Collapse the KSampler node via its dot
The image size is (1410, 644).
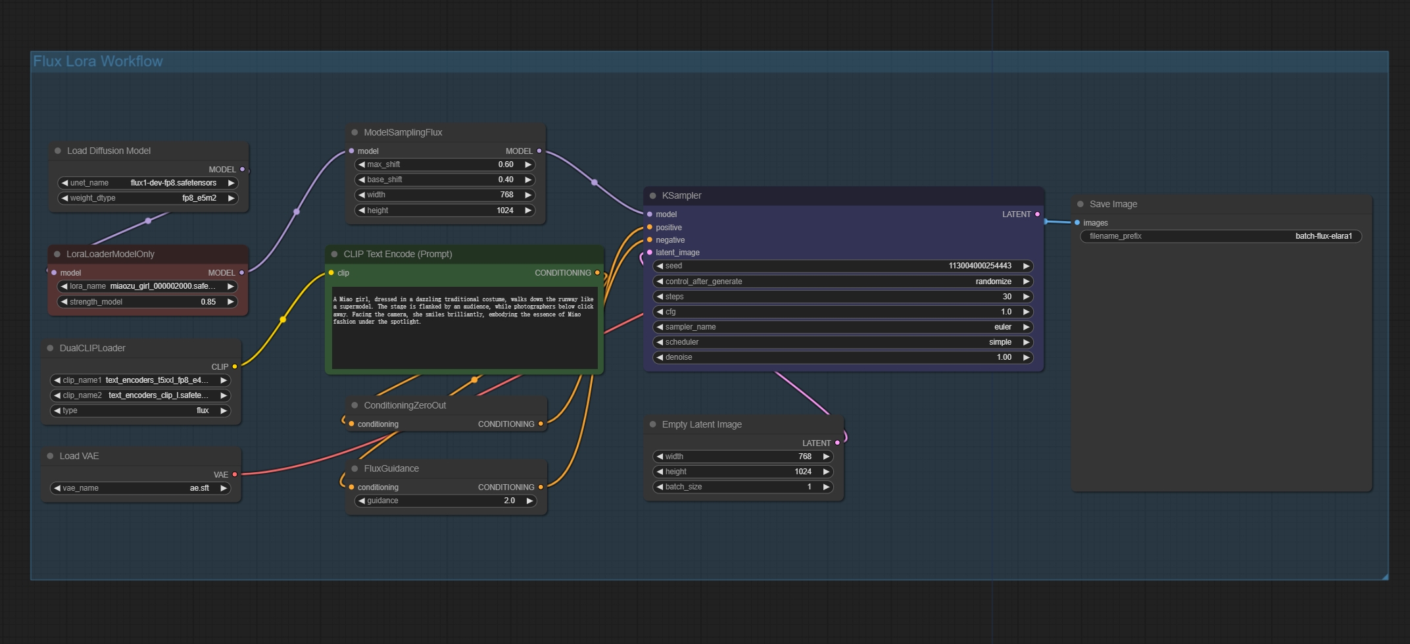coord(652,196)
